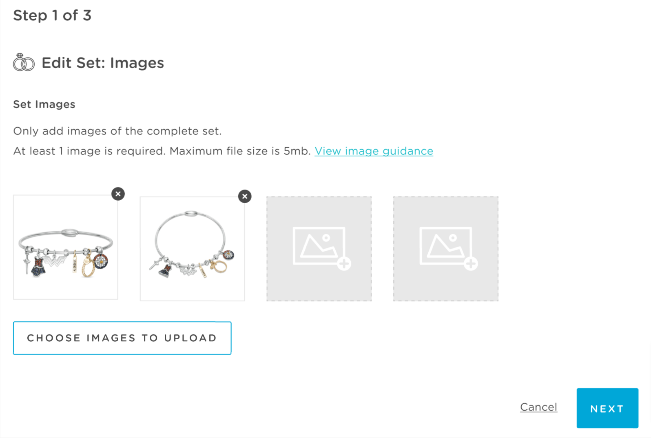651x438 pixels.
Task: Open the Choose Images to Upload button
Action: pos(122,338)
